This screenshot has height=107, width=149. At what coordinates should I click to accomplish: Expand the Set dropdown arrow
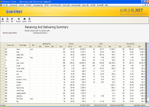15,20
